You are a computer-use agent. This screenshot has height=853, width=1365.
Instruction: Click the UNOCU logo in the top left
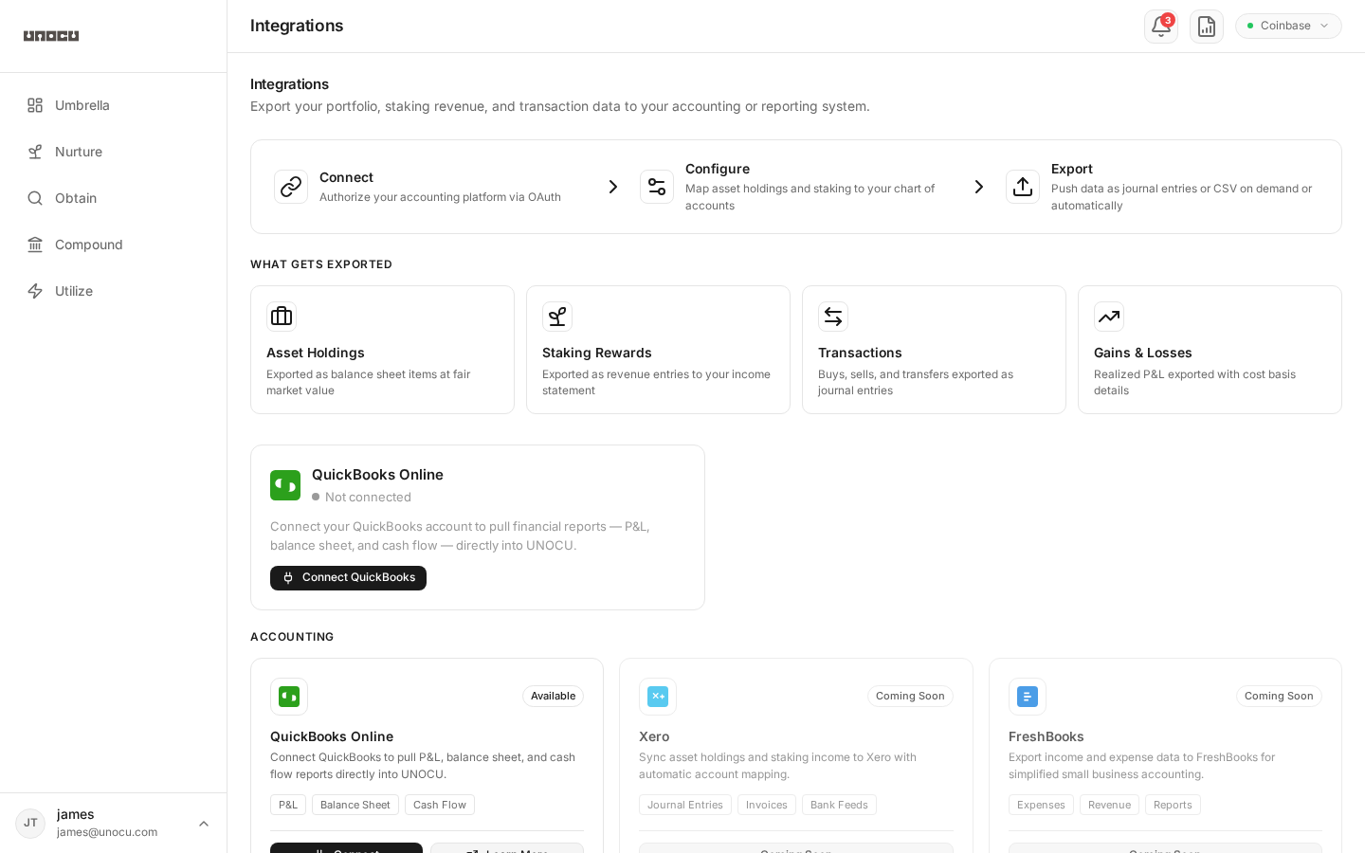click(x=51, y=36)
